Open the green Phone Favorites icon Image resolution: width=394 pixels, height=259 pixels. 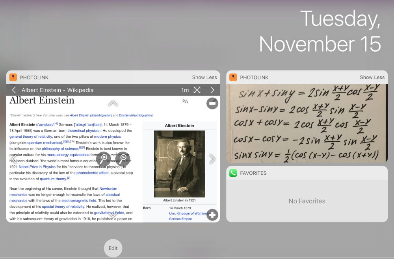(x=233, y=173)
